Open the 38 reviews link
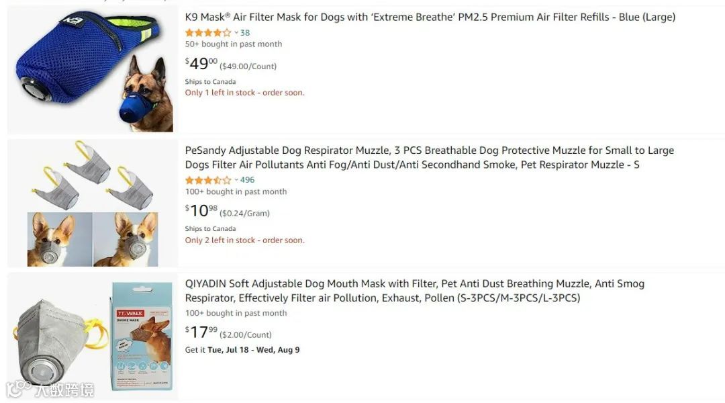The image size is (725, 403). click(245, 33)
